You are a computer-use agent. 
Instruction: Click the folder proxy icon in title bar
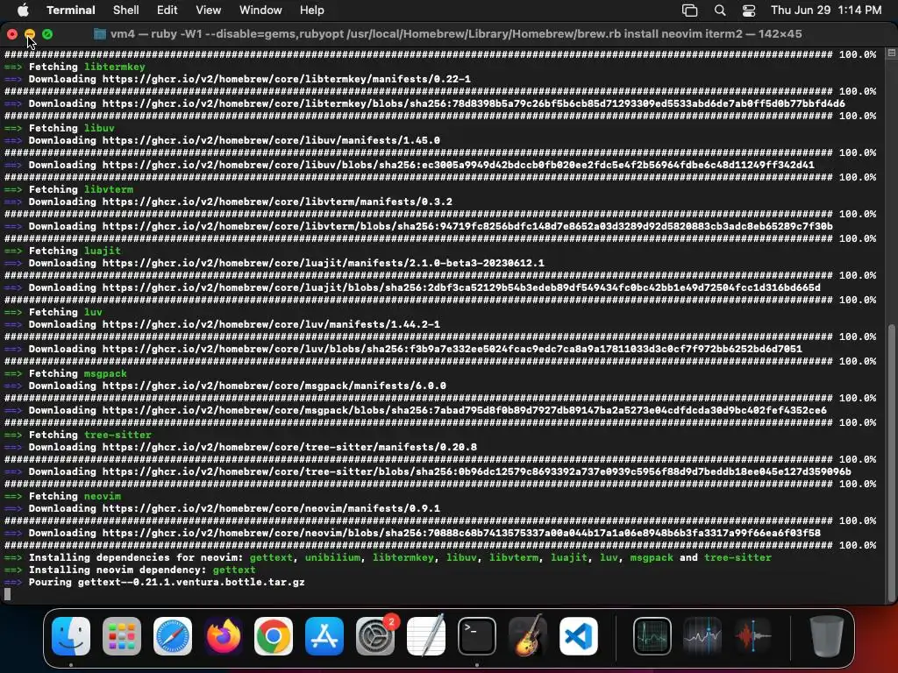tap(100, 34)
